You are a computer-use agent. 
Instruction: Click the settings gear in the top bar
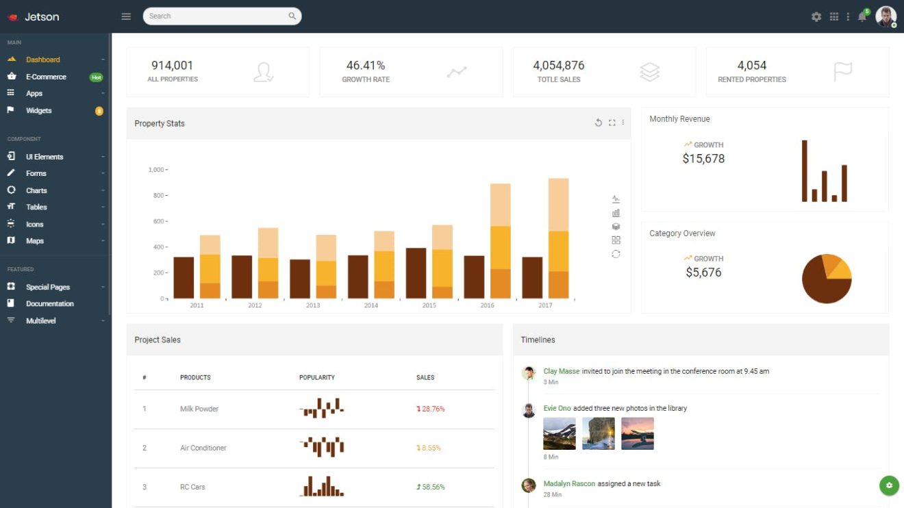coord(816,16)
